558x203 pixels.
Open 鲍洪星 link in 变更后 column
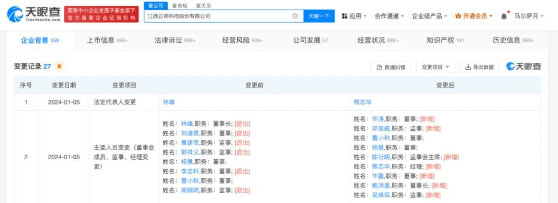click(381, 185)
